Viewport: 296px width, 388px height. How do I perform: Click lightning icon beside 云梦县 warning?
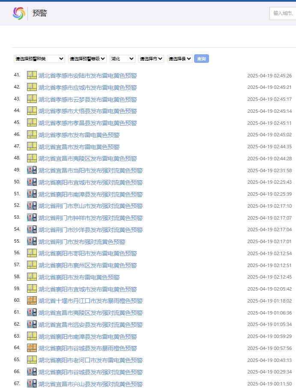pyautogui.click(x=32, y=99)
